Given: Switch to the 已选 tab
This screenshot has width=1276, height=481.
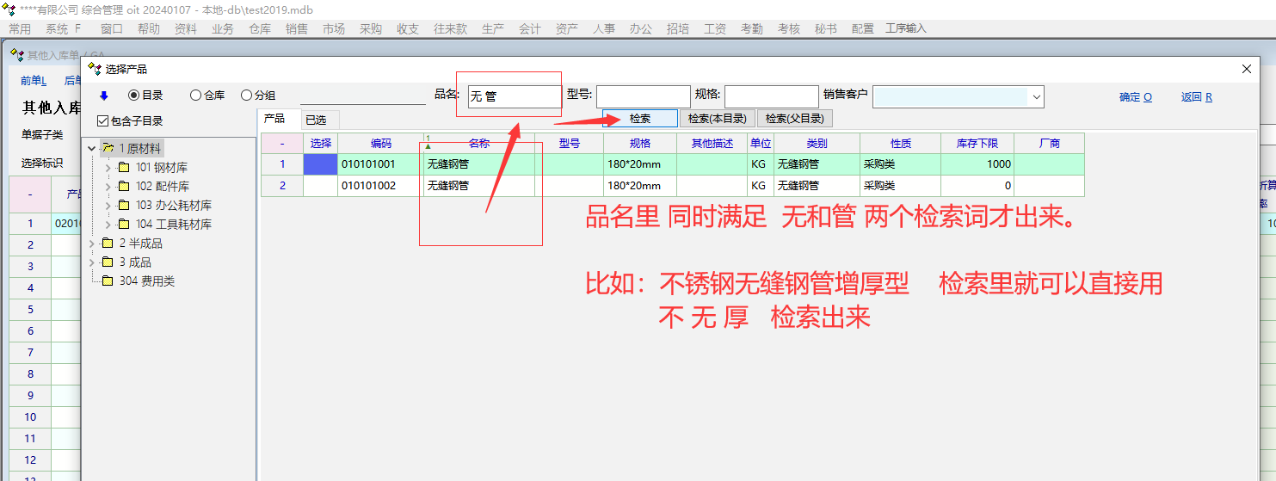Looking at the screenshot, I should tap(316, 120).
